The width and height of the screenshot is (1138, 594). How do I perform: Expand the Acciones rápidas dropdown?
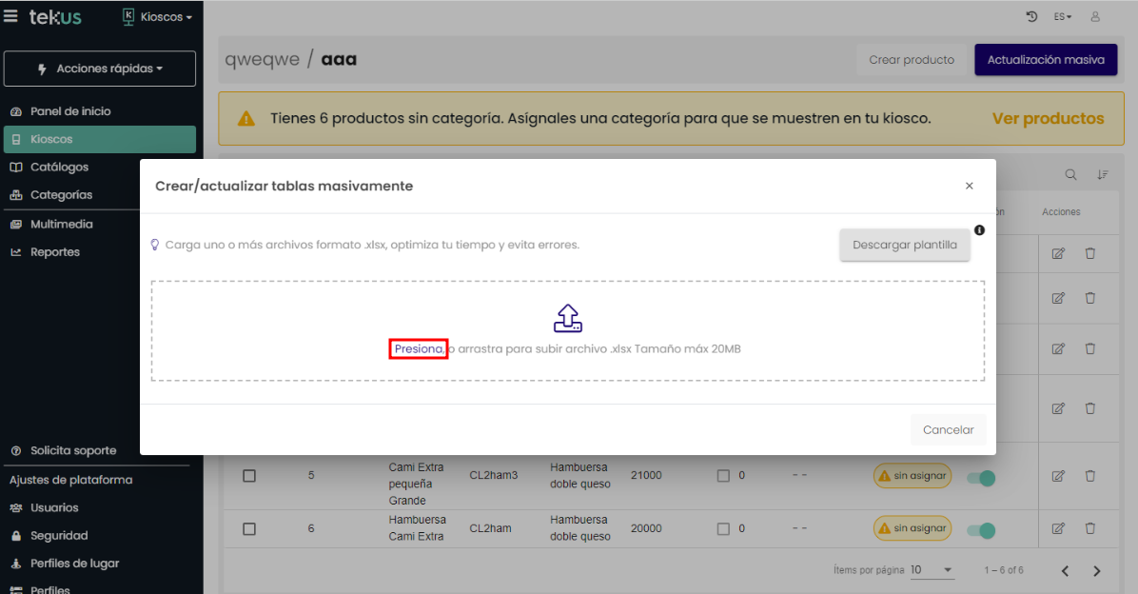[100, 69]
